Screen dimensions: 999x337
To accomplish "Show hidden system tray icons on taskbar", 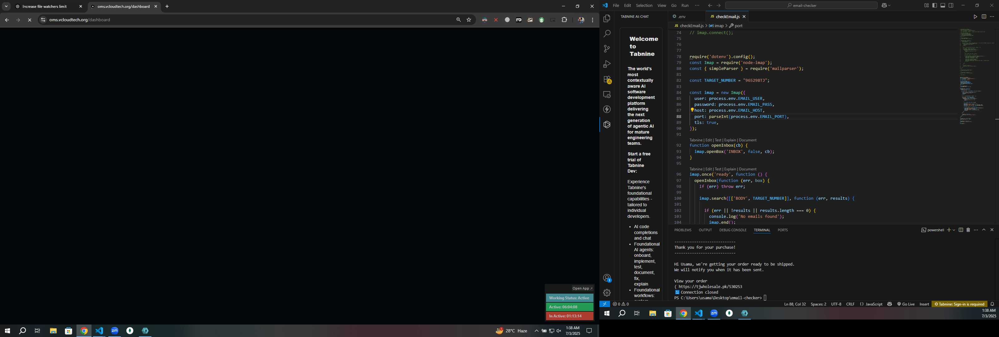I will [536, 331].
